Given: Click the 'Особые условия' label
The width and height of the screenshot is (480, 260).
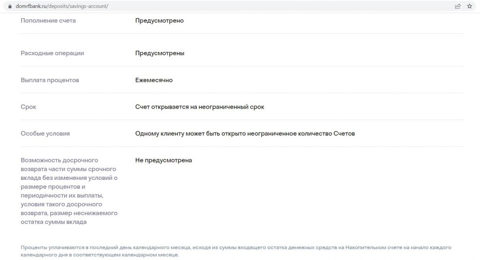Looking at the screenshot, I should coord(45,134).
